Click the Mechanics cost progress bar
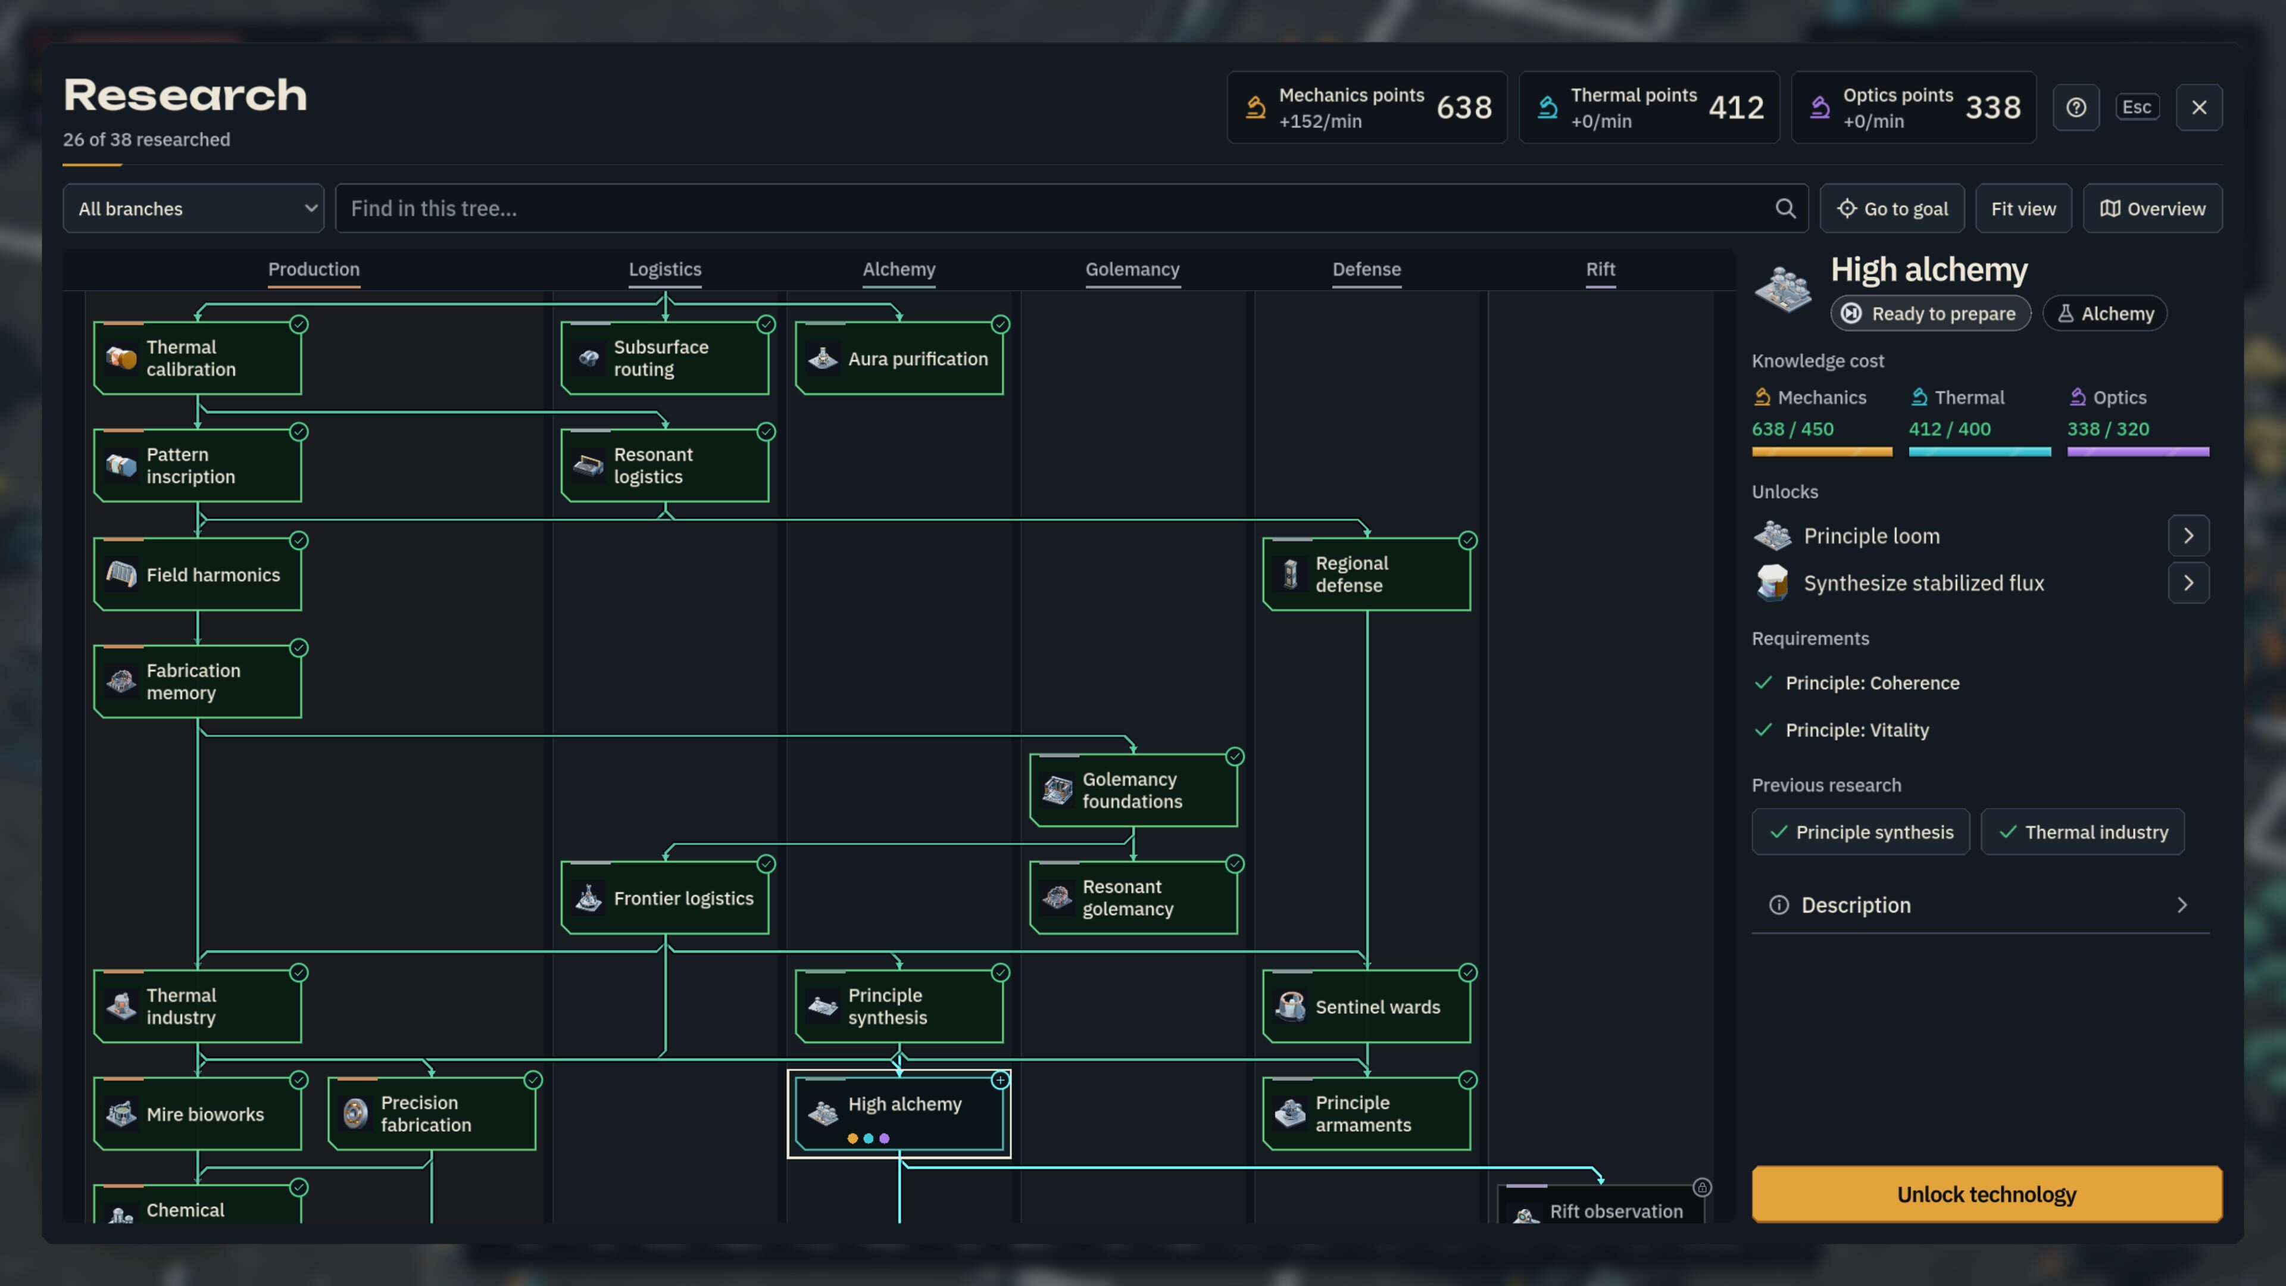 tap(1821, 452)
